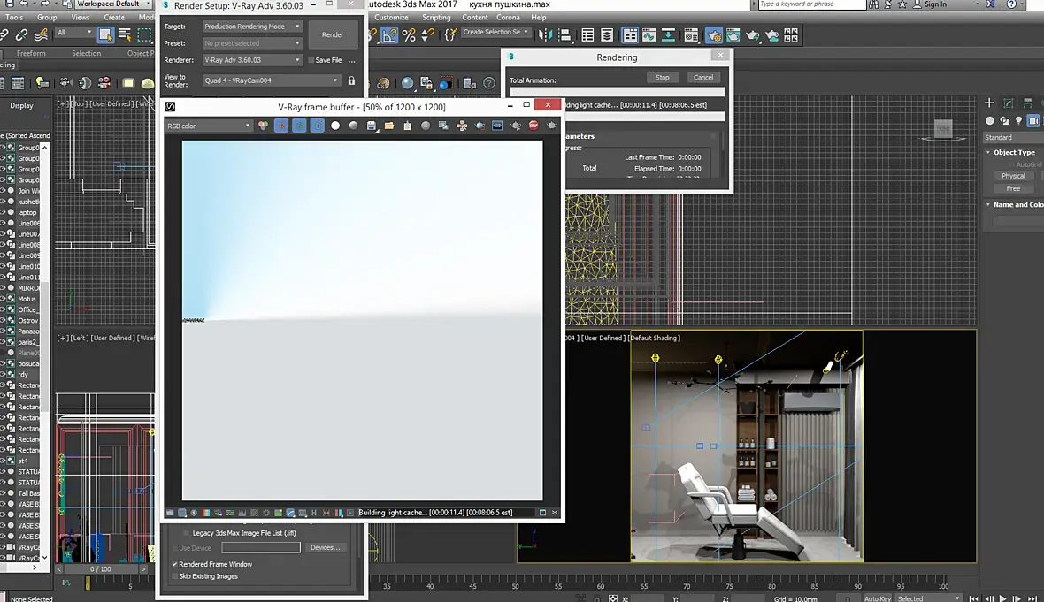Click the lock icon beside View to Render

click(351, 80)
